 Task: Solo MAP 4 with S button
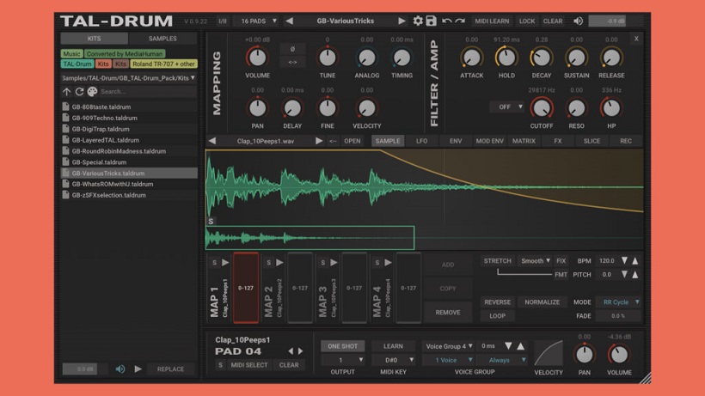tap(377, 263)
